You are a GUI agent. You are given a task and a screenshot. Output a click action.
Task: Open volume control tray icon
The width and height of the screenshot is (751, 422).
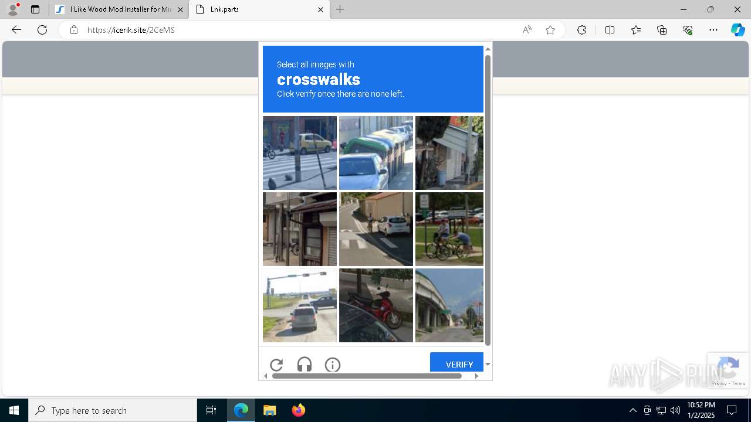tap(675, 410)
